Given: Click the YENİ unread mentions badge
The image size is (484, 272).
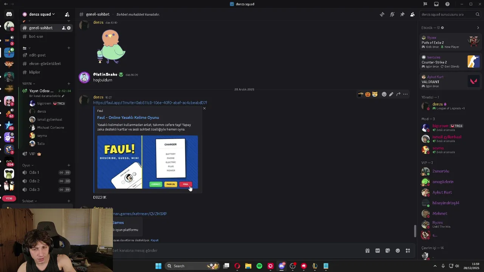Looking at the screenshot, I should 9,198.
